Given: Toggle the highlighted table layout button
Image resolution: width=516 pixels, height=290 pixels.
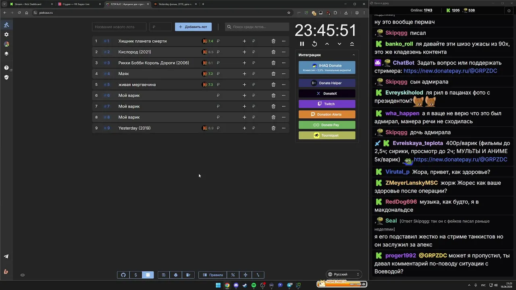Looking at the screenshot, I should click(x=148, y=275).
